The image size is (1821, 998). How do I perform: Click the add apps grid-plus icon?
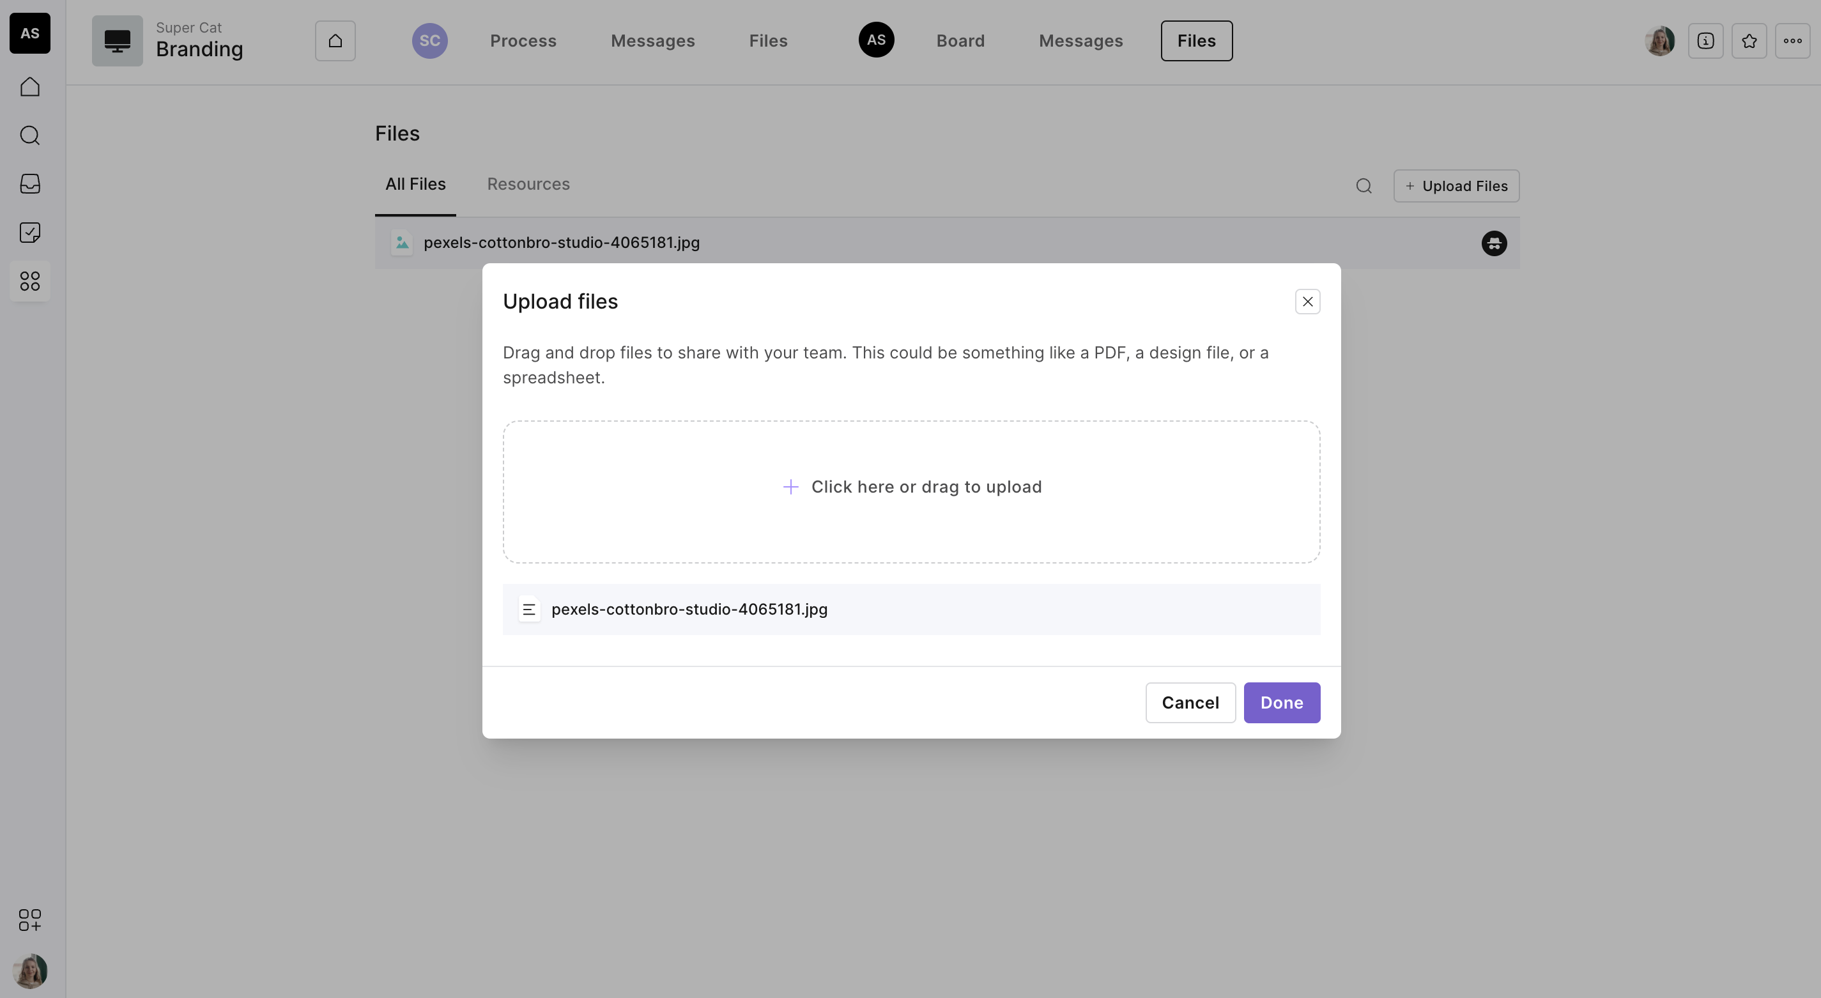29,919
